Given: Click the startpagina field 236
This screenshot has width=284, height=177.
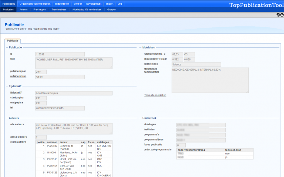Looking at the screenshot, I should pyautogui.click(x=41, y=98).
